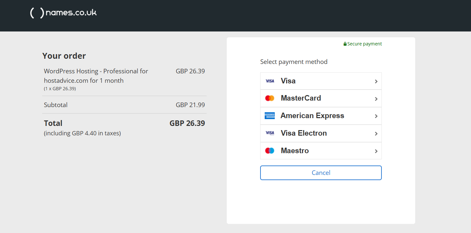
Task: Open the chevron on the Visa row
Action: (376, 81)
